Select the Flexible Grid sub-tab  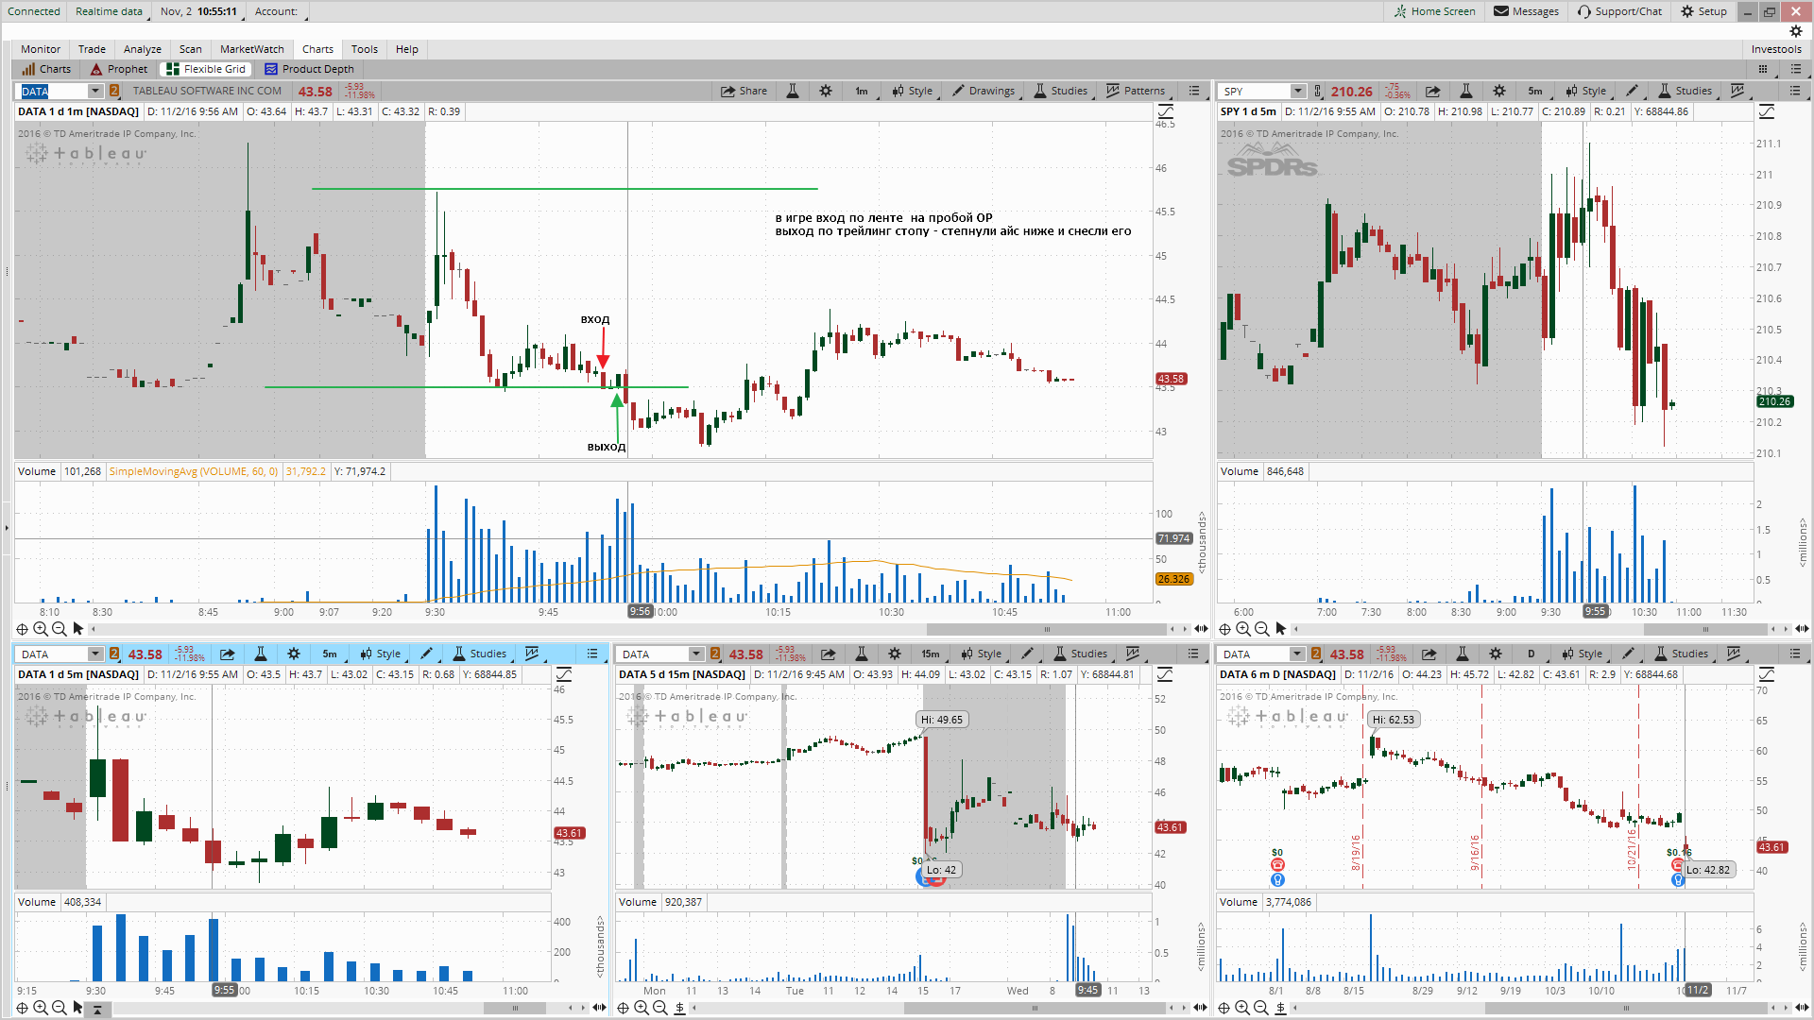206,69
